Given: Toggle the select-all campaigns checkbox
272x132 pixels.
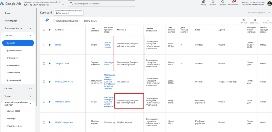Looking at the screenshot, I should click(x=44, y=30).
